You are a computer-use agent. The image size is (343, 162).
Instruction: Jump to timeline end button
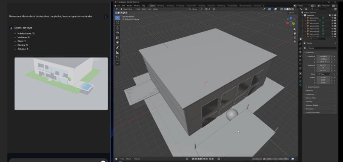point(206,159)
